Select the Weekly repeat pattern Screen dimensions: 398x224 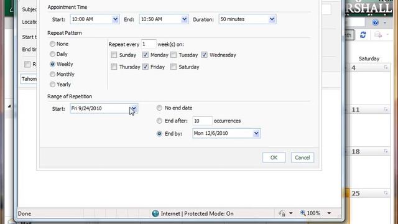coord(52,64)
